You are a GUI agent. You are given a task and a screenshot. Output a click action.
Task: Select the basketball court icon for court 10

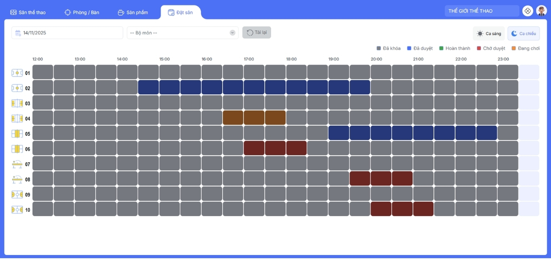17,210
